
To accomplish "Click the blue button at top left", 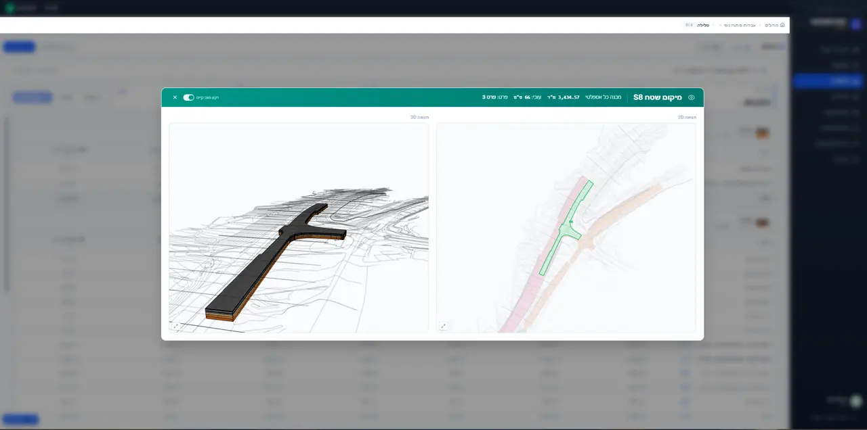I will [x=20, y=47].
